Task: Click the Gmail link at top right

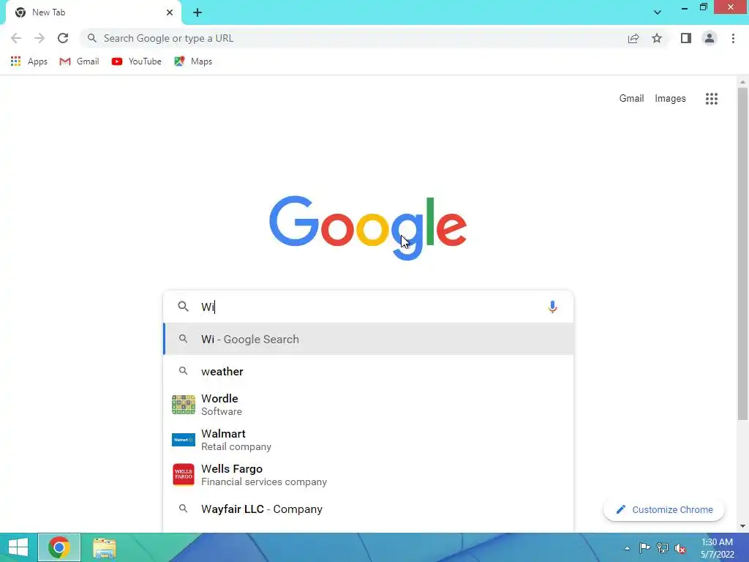Action: pos(631,99)
